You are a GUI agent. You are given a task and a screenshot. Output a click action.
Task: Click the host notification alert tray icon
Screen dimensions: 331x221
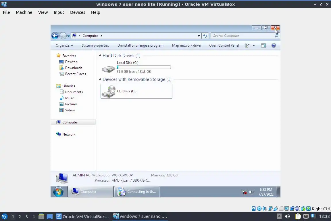coord(313,216)
